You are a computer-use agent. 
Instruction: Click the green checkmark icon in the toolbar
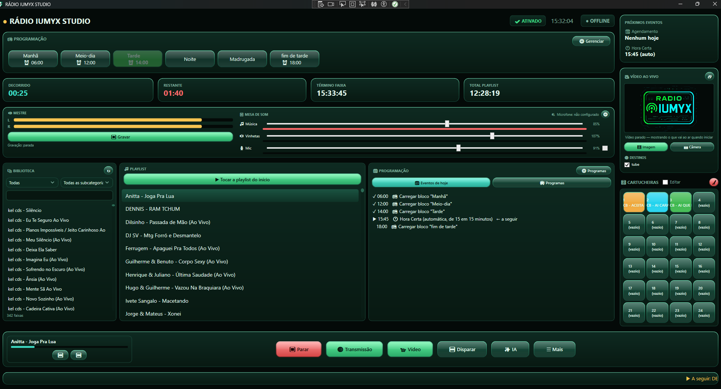coord(395,4)
